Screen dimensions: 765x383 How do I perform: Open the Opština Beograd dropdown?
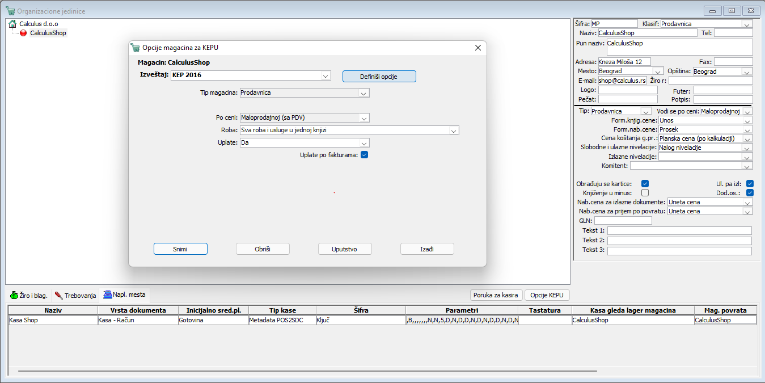(x=747, y=71)
